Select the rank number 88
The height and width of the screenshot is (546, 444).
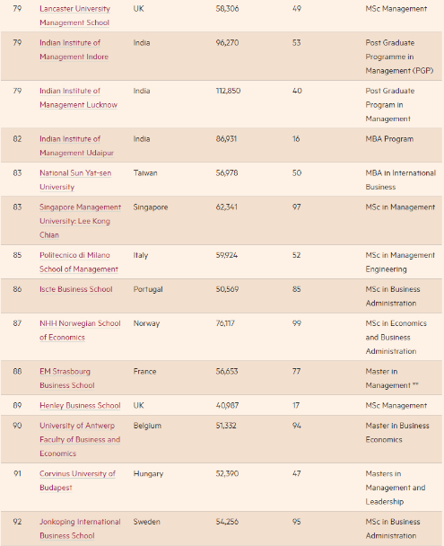click(17, 372)
